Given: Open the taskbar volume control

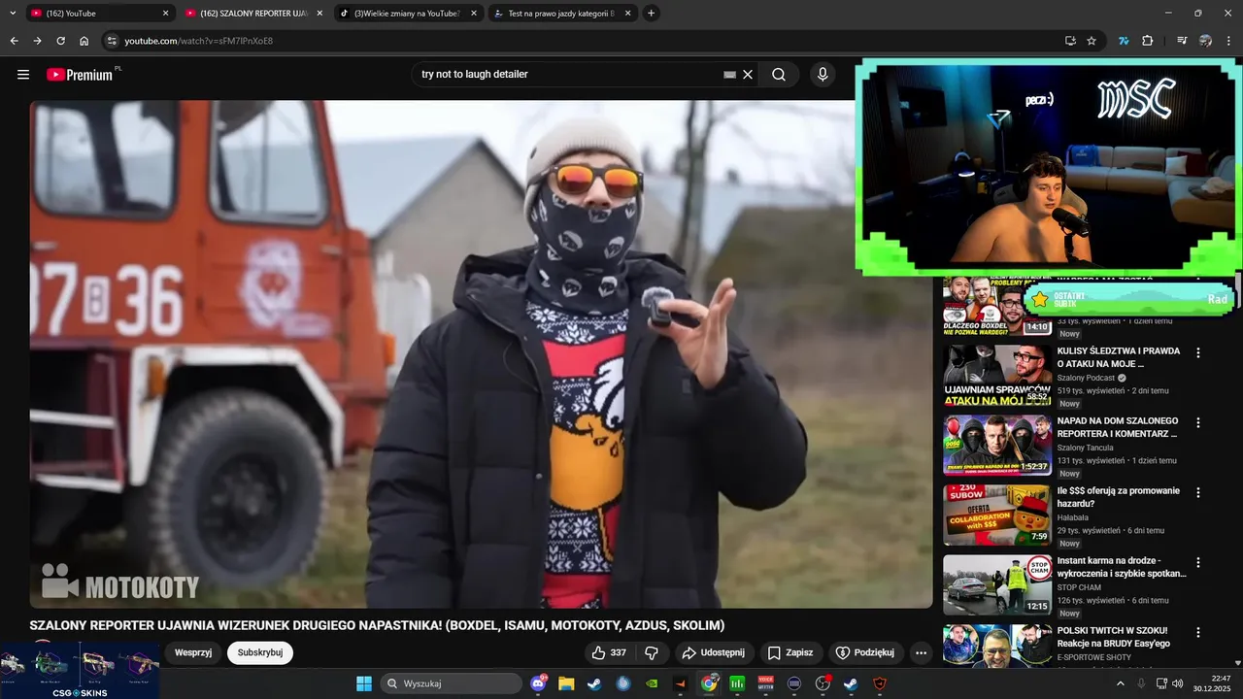Looking at the screenshot, I should [1178, 683].
